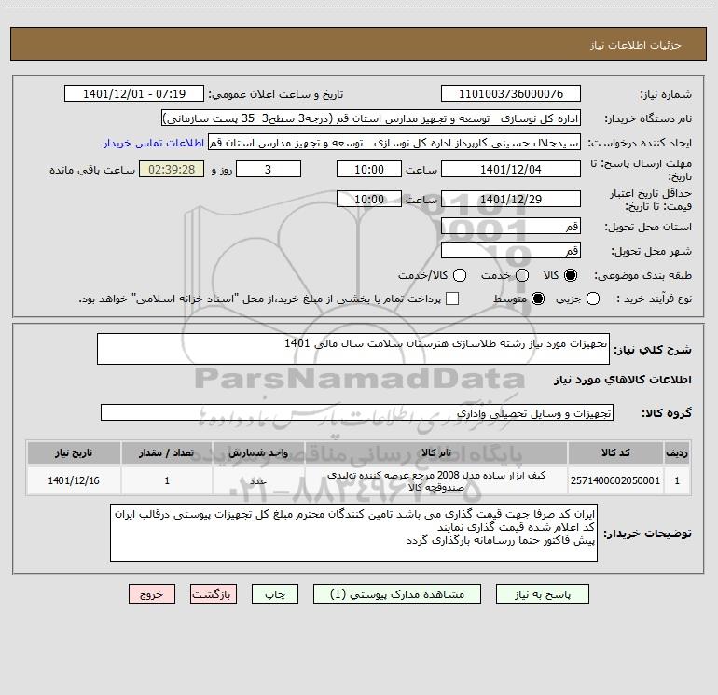Select the جزیی purchase type radio
Screen dimensions: 718x695
pyautogui.click(x=593, y=299)
